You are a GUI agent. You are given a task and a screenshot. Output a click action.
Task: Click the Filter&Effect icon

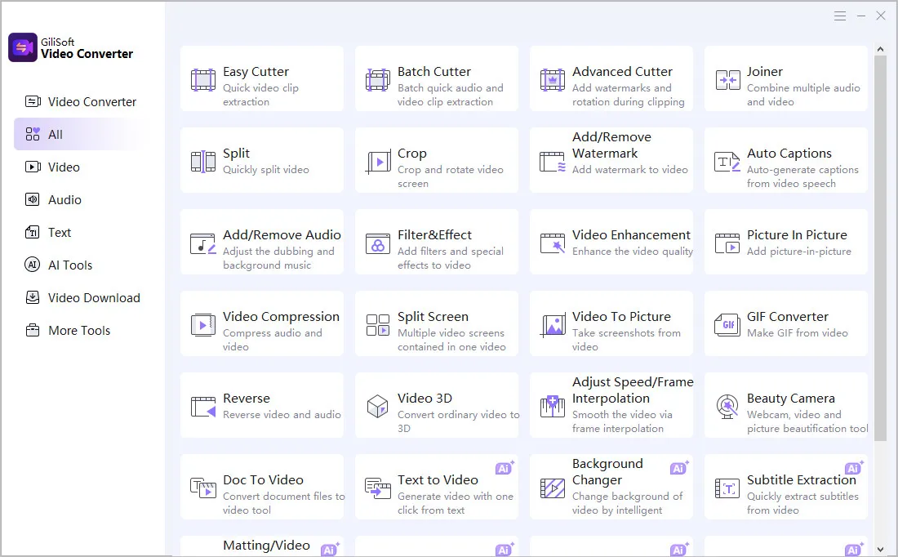pyautogui.click(x=378, y=243)
